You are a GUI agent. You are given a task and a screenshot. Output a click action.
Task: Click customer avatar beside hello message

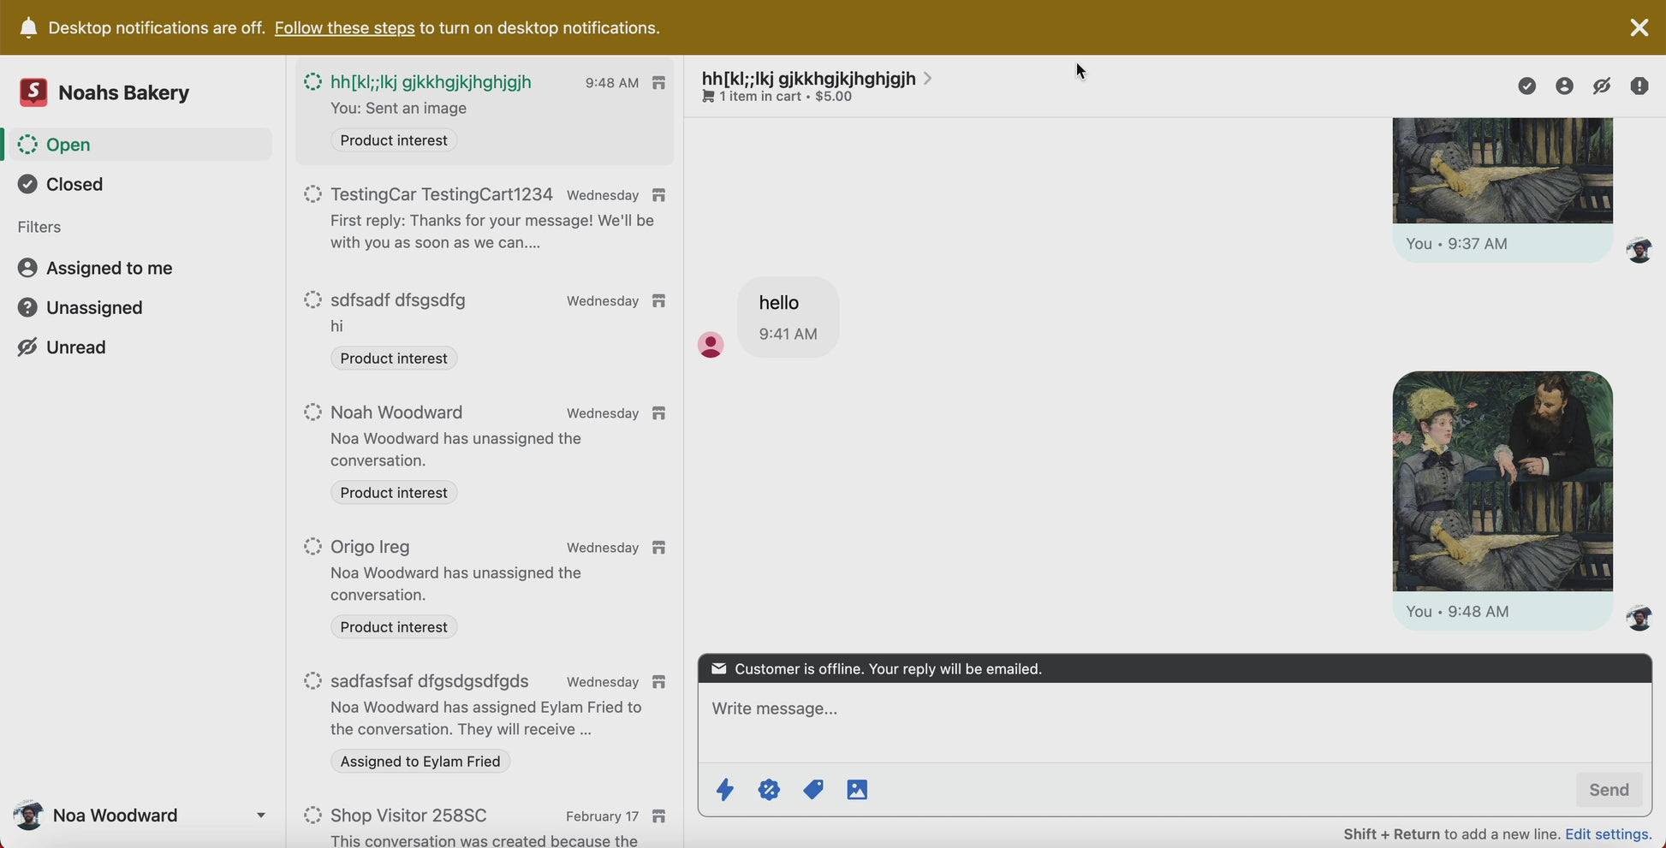click(x=711, y=344)
